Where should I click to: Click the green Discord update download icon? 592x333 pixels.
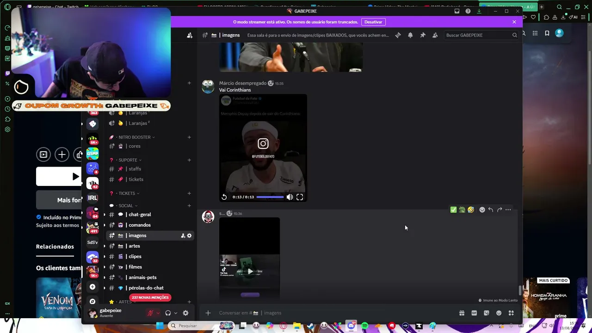[x=479, y=11]
